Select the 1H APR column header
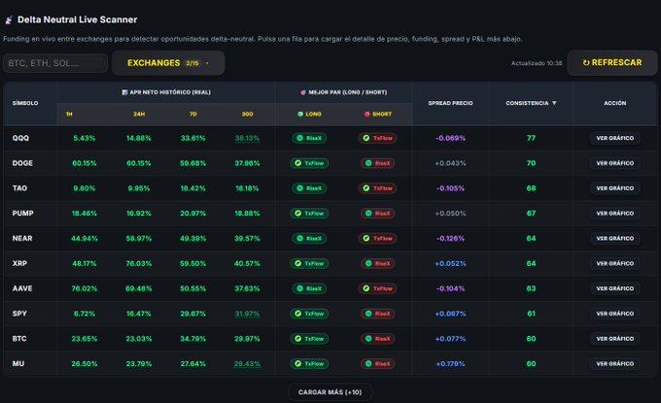 point(69,115)
